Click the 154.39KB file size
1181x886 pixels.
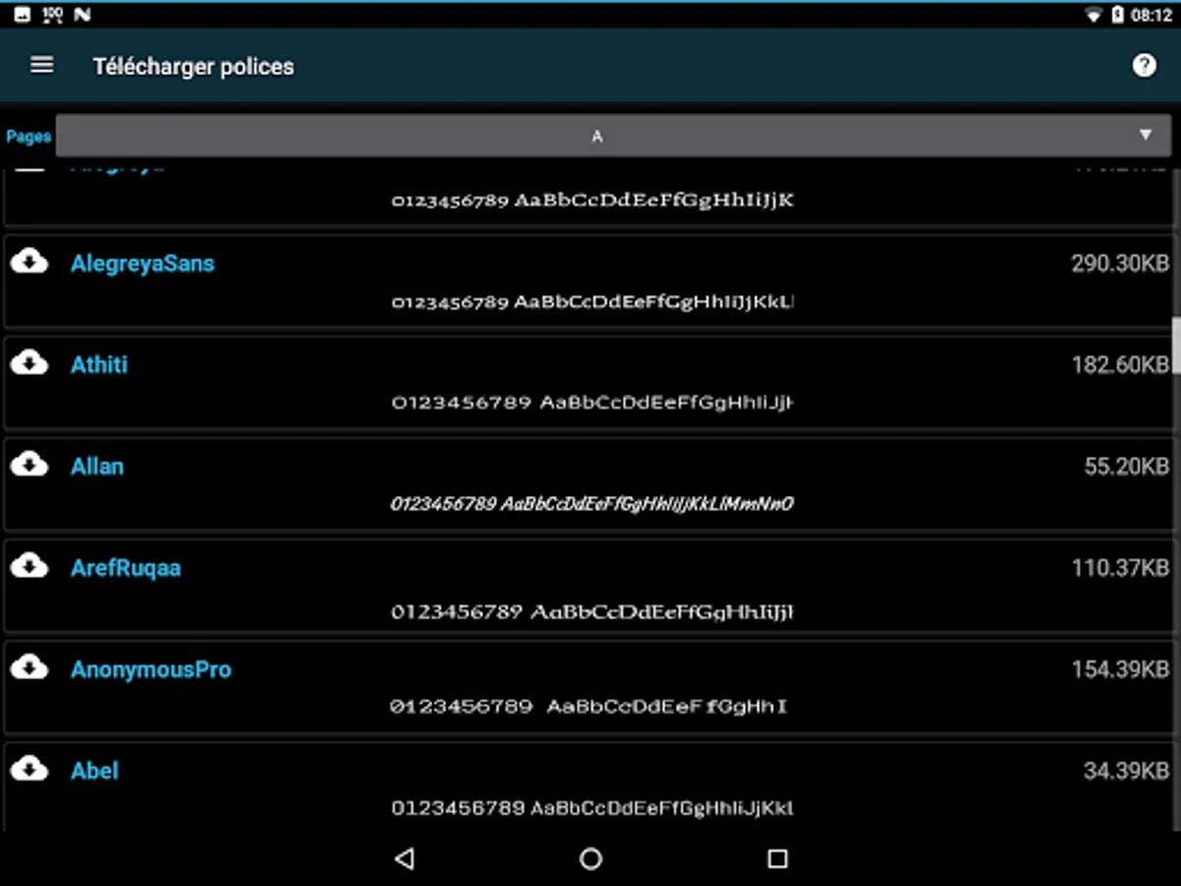1120,669
